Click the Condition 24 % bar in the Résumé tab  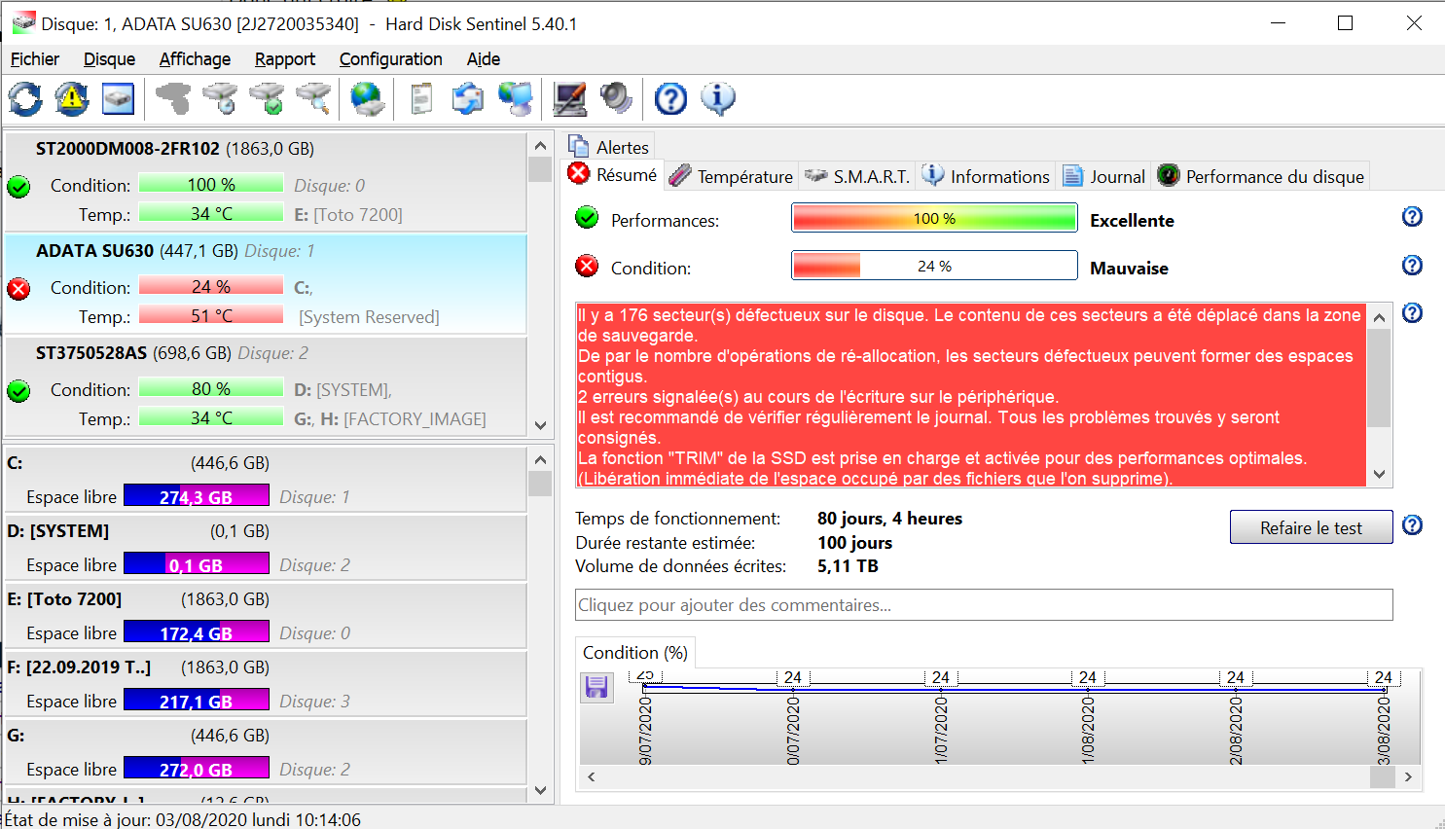pos(934,266)
